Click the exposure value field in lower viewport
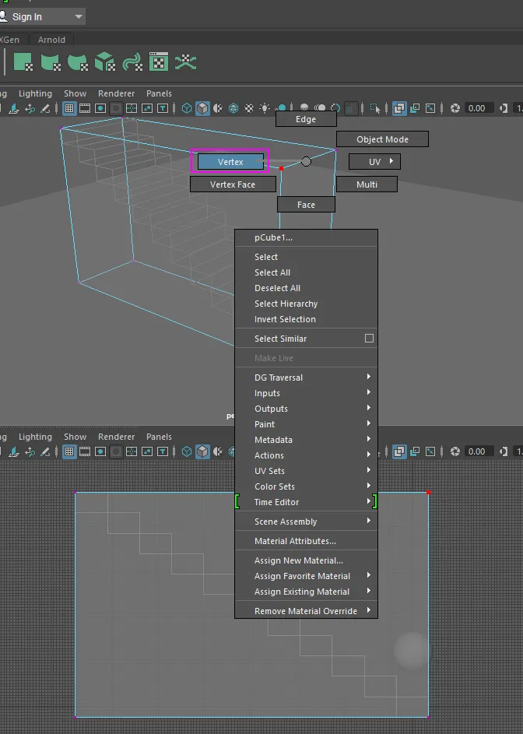This screenshot has width=523, height=734. [478, 451]
